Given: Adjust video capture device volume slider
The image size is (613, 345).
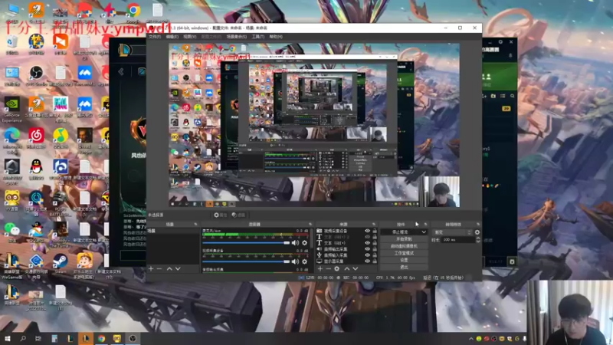Looking at the screenshot, I should click(x=246, y=261).
